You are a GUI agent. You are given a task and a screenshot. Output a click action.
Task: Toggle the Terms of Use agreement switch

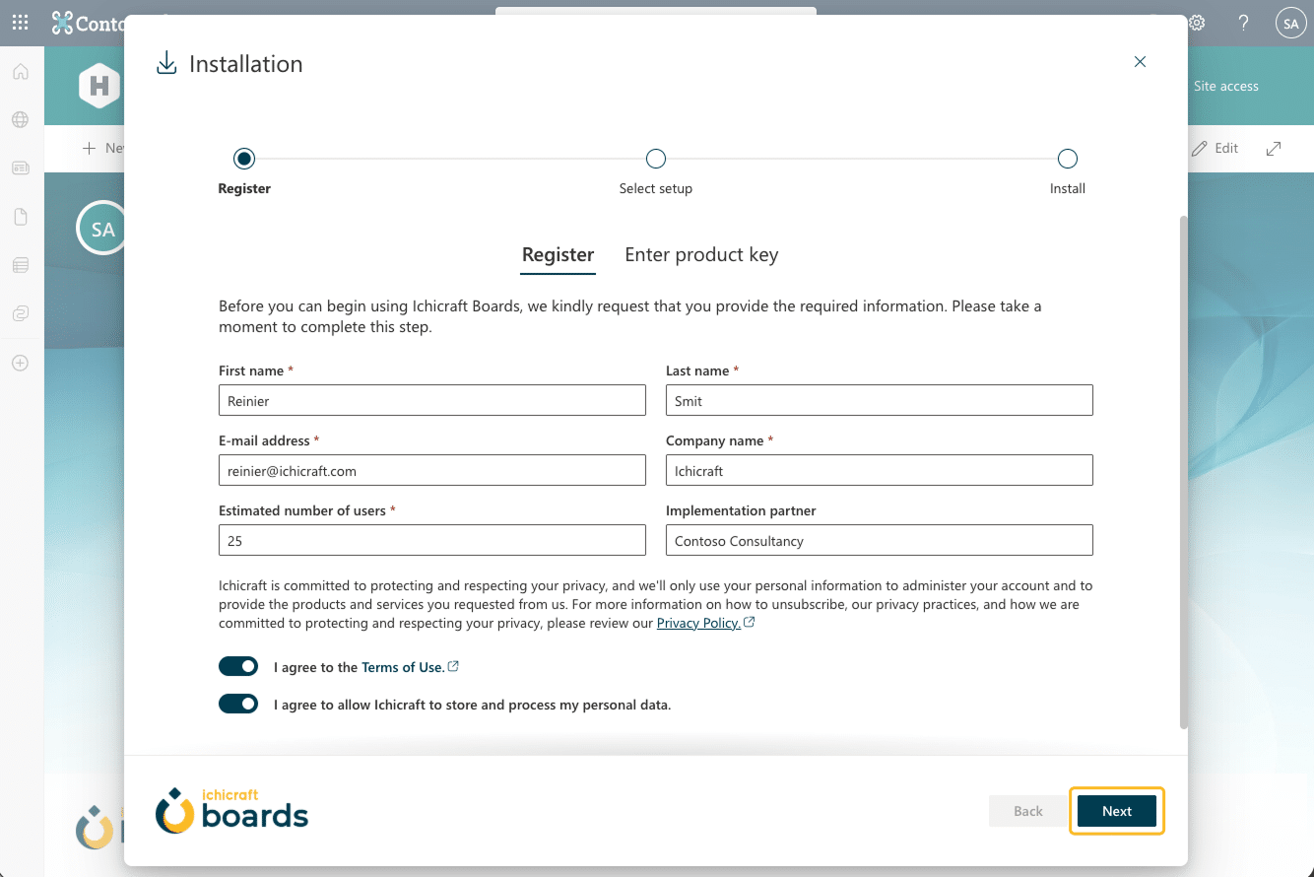pyautogui.click(x=238, y=667)
